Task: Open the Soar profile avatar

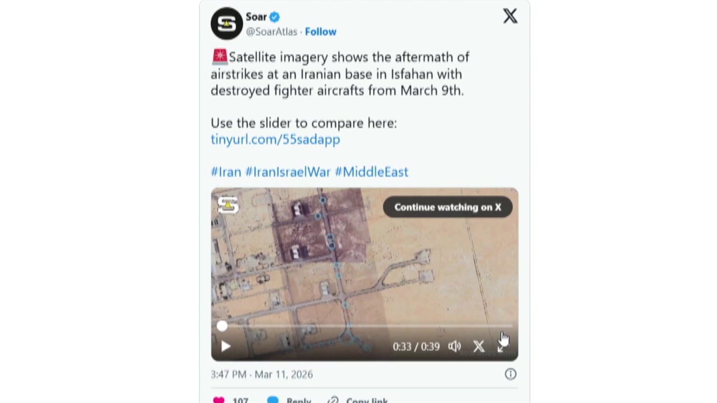Action: click(x=226, y=24)
